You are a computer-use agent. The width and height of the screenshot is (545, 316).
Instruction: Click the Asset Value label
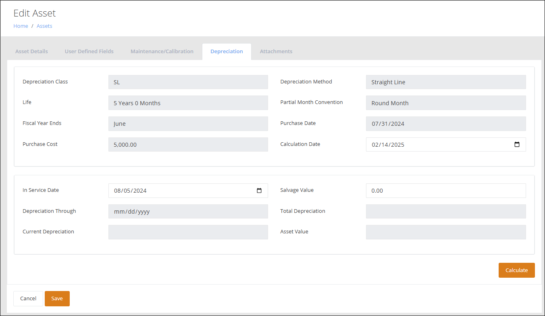point(294,232)
